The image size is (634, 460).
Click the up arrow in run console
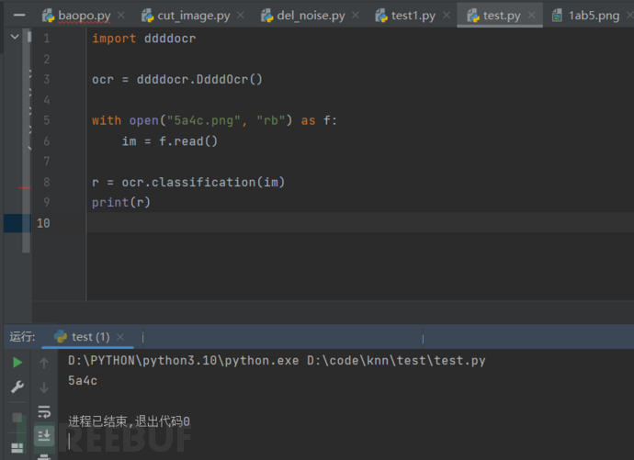pos(43,363)
